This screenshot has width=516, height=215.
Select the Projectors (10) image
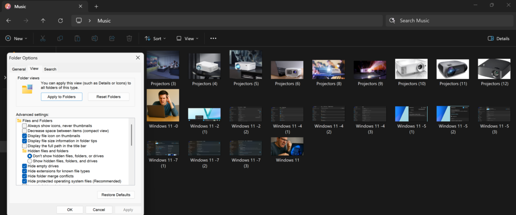(x=411, y=69)
